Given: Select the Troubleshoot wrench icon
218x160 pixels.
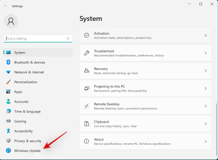Looking at the screenshot, I should 87,53.
